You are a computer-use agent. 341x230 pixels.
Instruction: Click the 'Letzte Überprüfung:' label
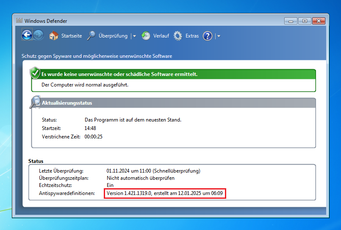coord(61,171)
